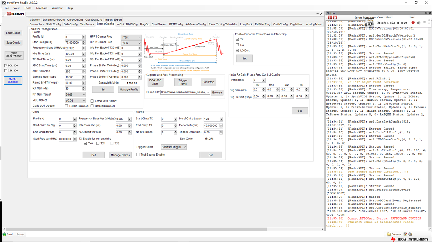Uncheck LO Dist power save checkbox
The image size is (432, 242).
237,51
